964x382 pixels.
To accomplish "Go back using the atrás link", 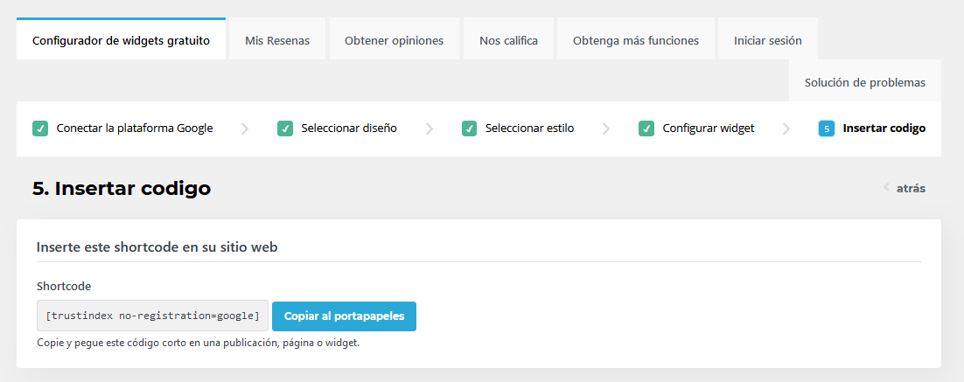I will 911,188.
